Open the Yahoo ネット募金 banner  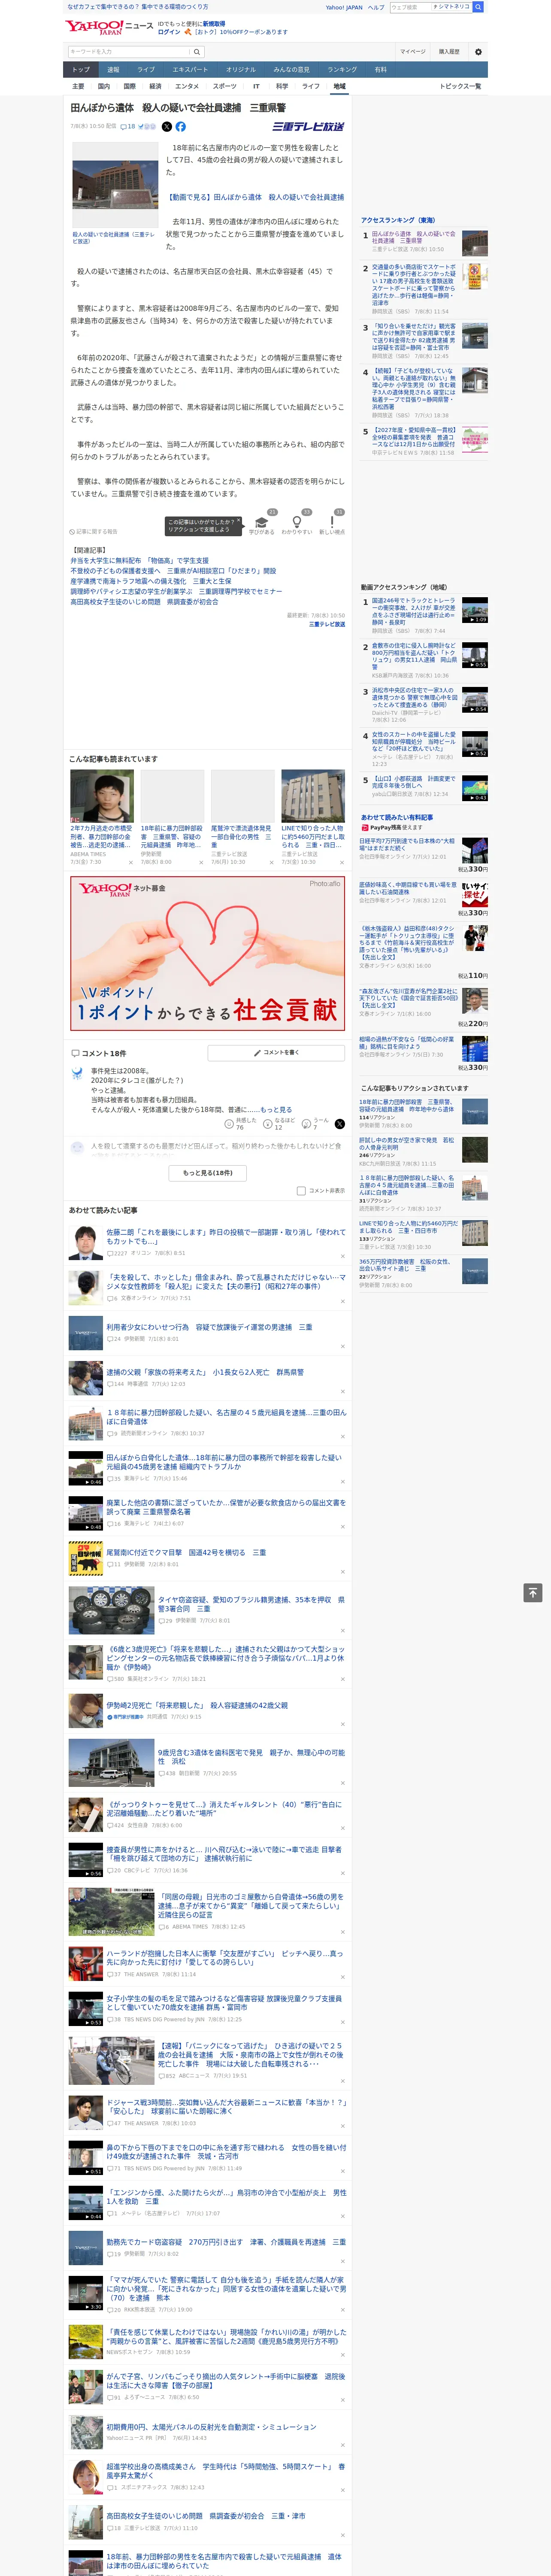coord(208,954)
